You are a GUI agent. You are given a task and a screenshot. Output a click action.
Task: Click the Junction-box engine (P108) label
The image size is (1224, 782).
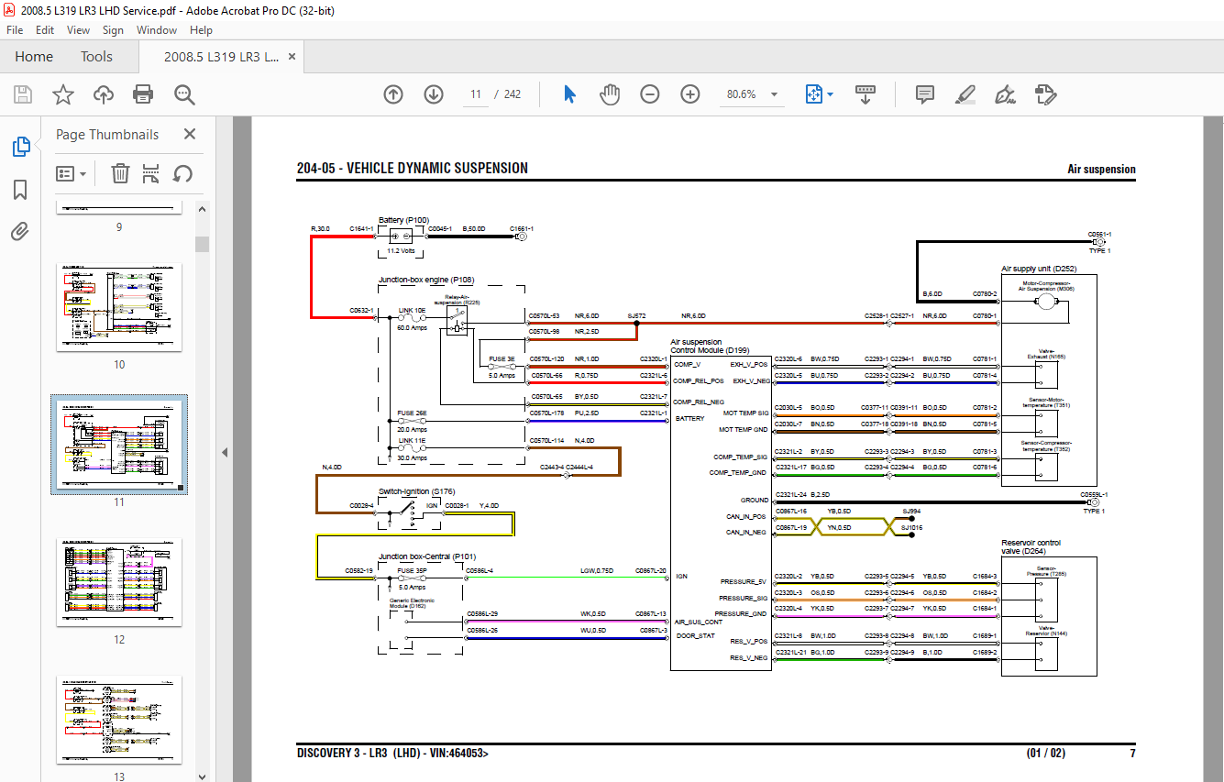426,280
